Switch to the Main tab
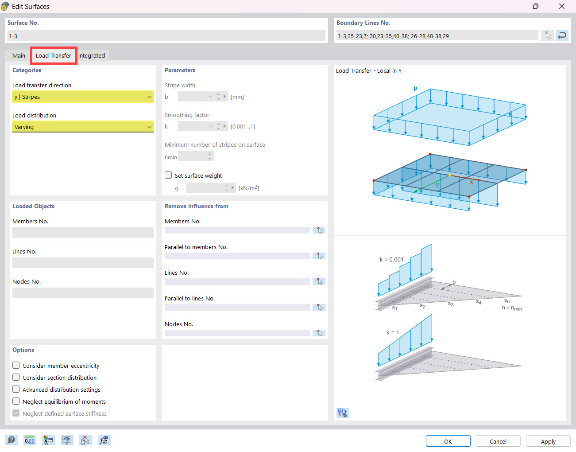Screen dimensions: 576x452 pyautogui.click(x=19, y=55)
